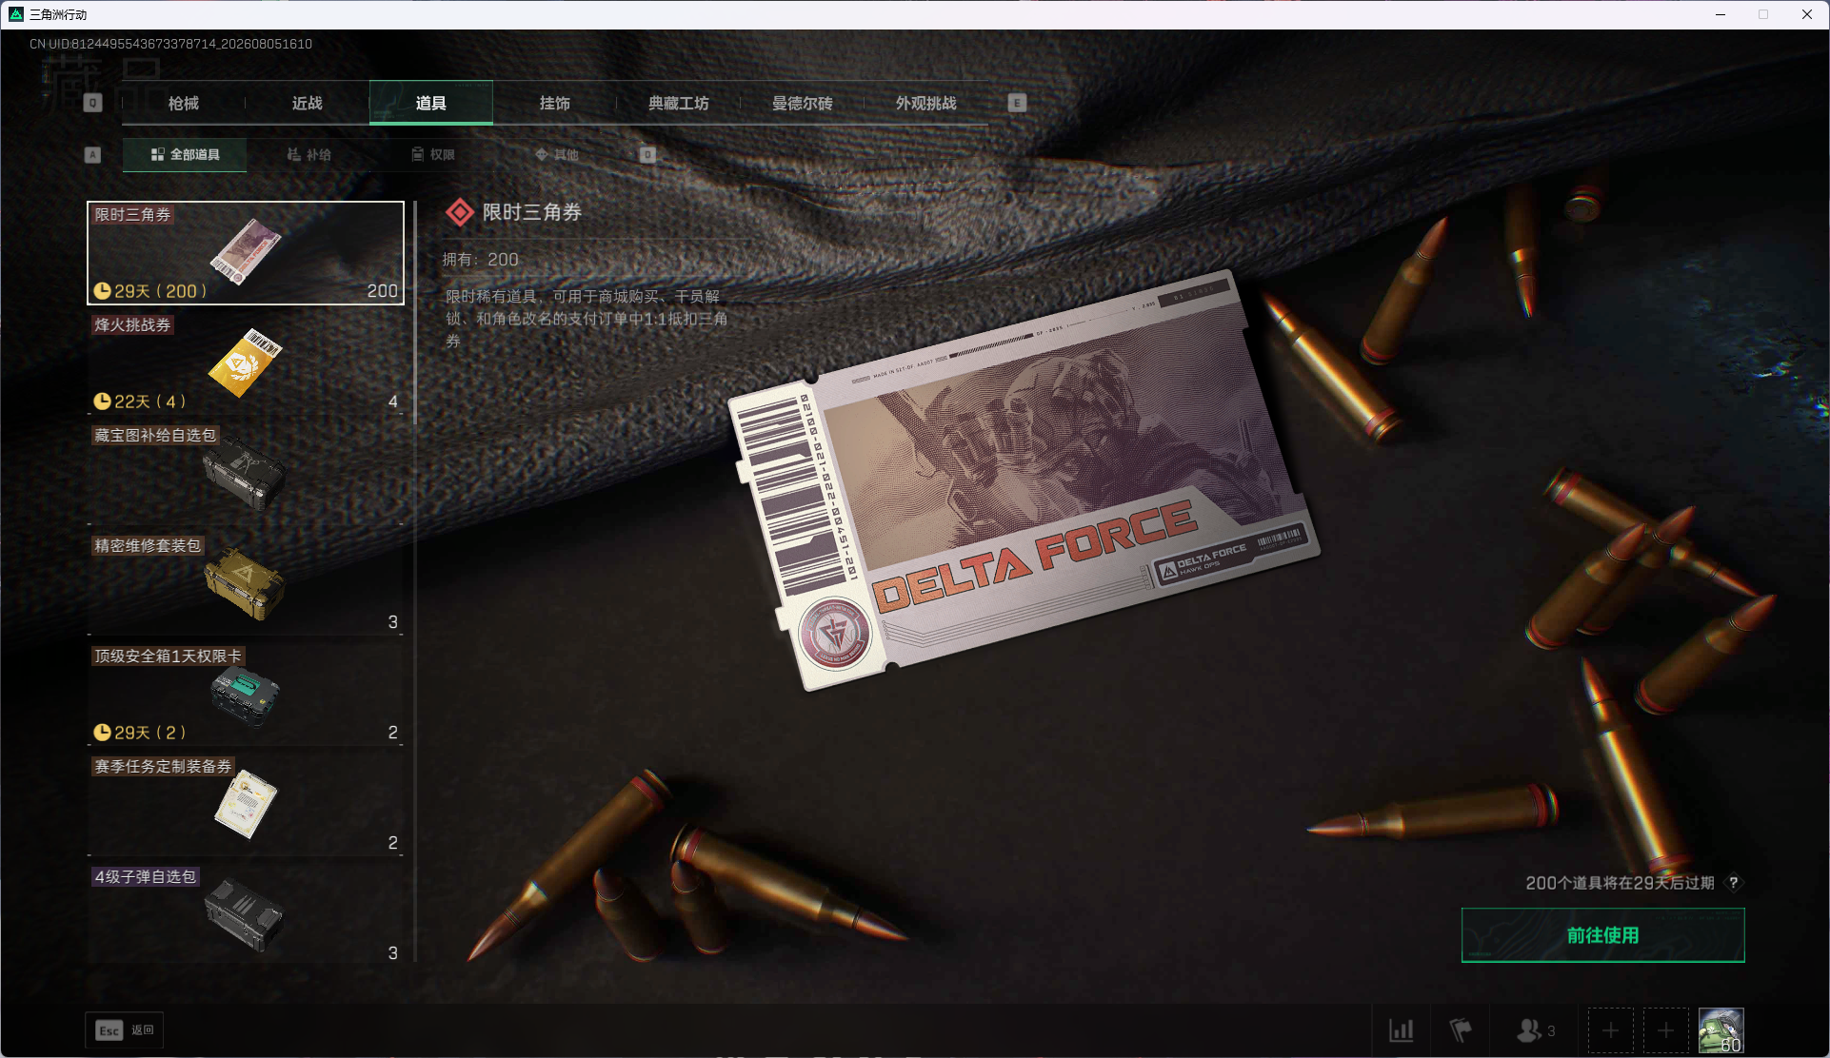Screen dimensions: 1830x1058
Task: Filter items by 权限
Action: click(433, 154)
